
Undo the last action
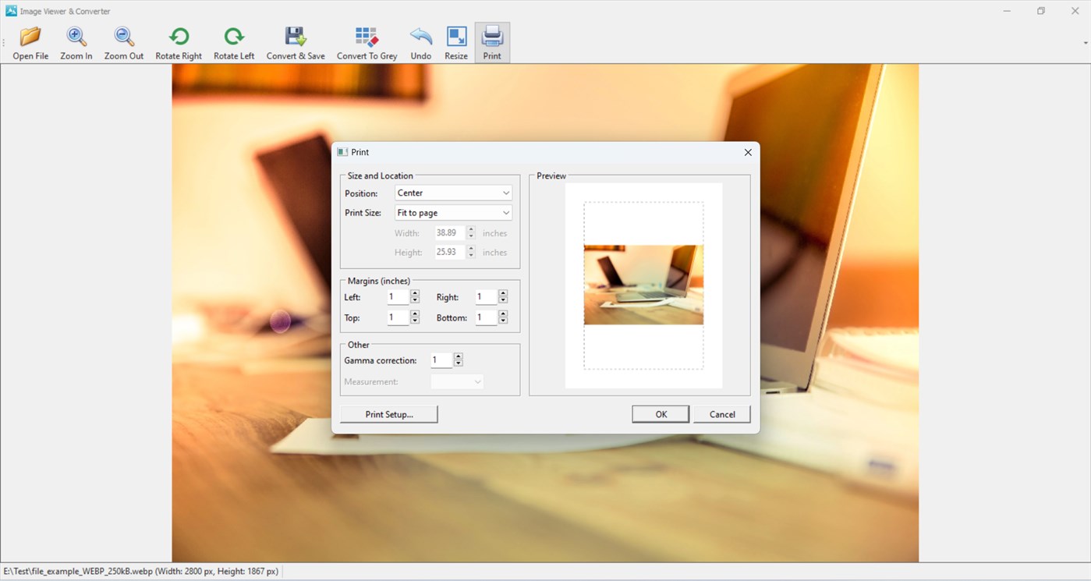coord(420,41)
